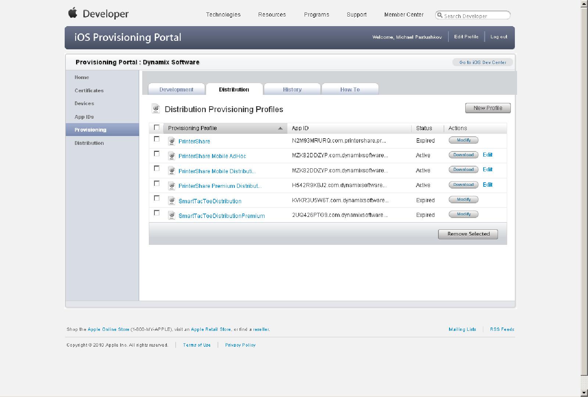Click the page scrollbar up arrow
588x397 pixels.
[x=584, y=3]
